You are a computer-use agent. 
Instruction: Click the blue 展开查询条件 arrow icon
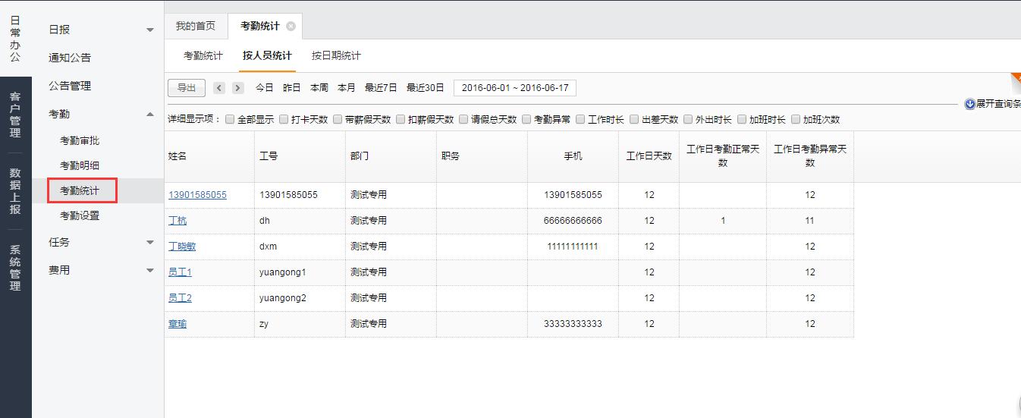click(x=969, y=104)
